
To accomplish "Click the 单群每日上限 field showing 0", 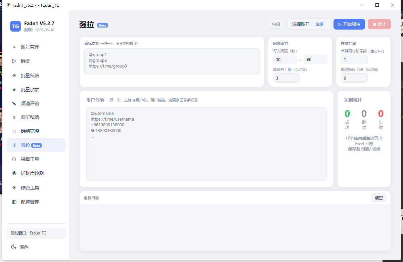I will click(354, 78).
